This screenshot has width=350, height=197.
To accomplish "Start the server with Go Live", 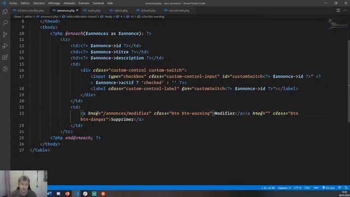I will tap(328, 188).
